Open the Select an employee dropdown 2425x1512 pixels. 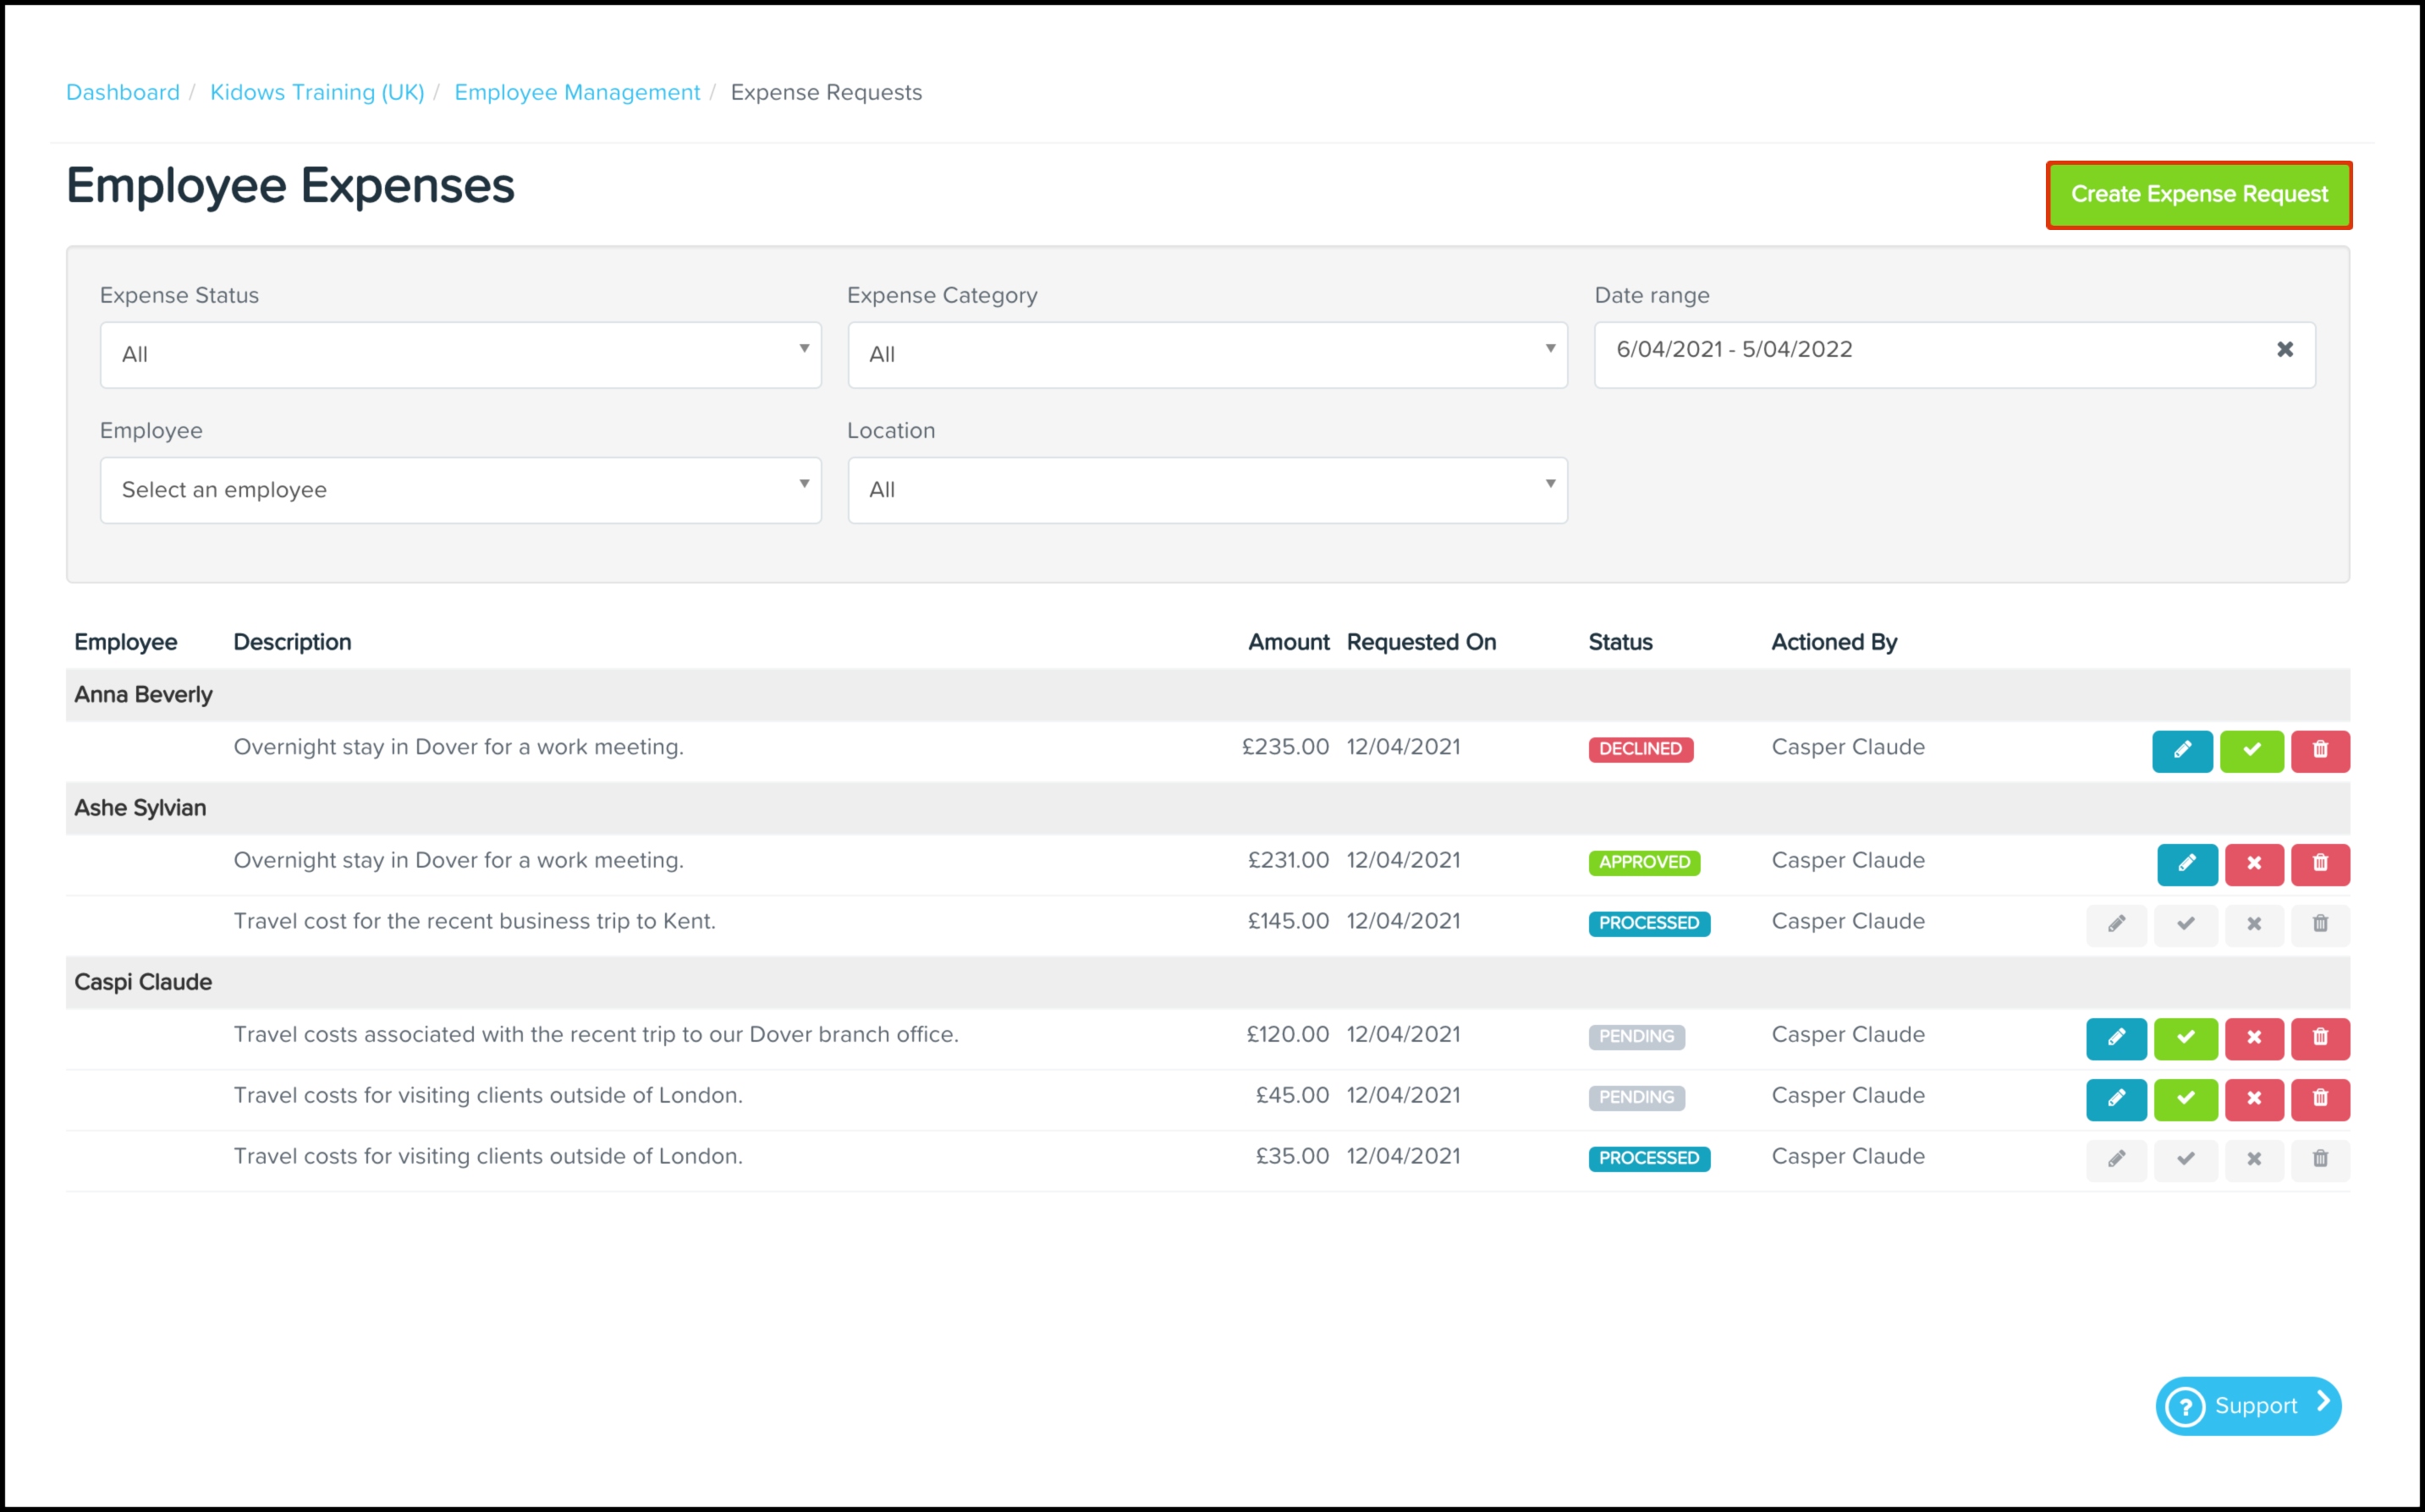click(460, 490)
